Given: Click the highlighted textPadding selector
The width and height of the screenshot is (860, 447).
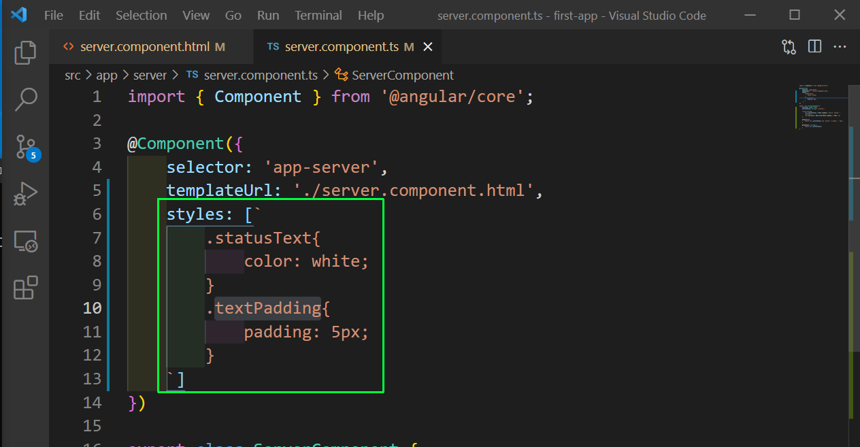Looking at the screenshot, I should coord(267,308).
